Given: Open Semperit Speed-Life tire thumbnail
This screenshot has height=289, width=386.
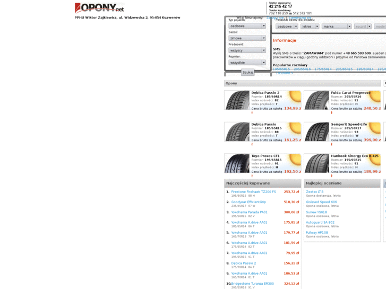Looking at the screenshot, I should click(x=317, y=132).
